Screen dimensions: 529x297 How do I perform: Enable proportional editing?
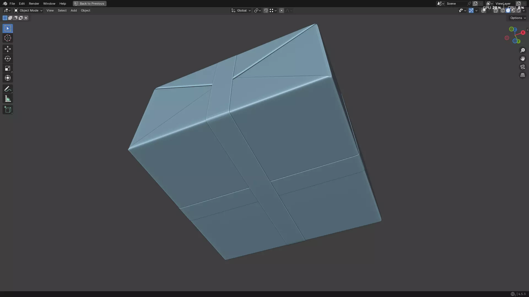(281, 10)
